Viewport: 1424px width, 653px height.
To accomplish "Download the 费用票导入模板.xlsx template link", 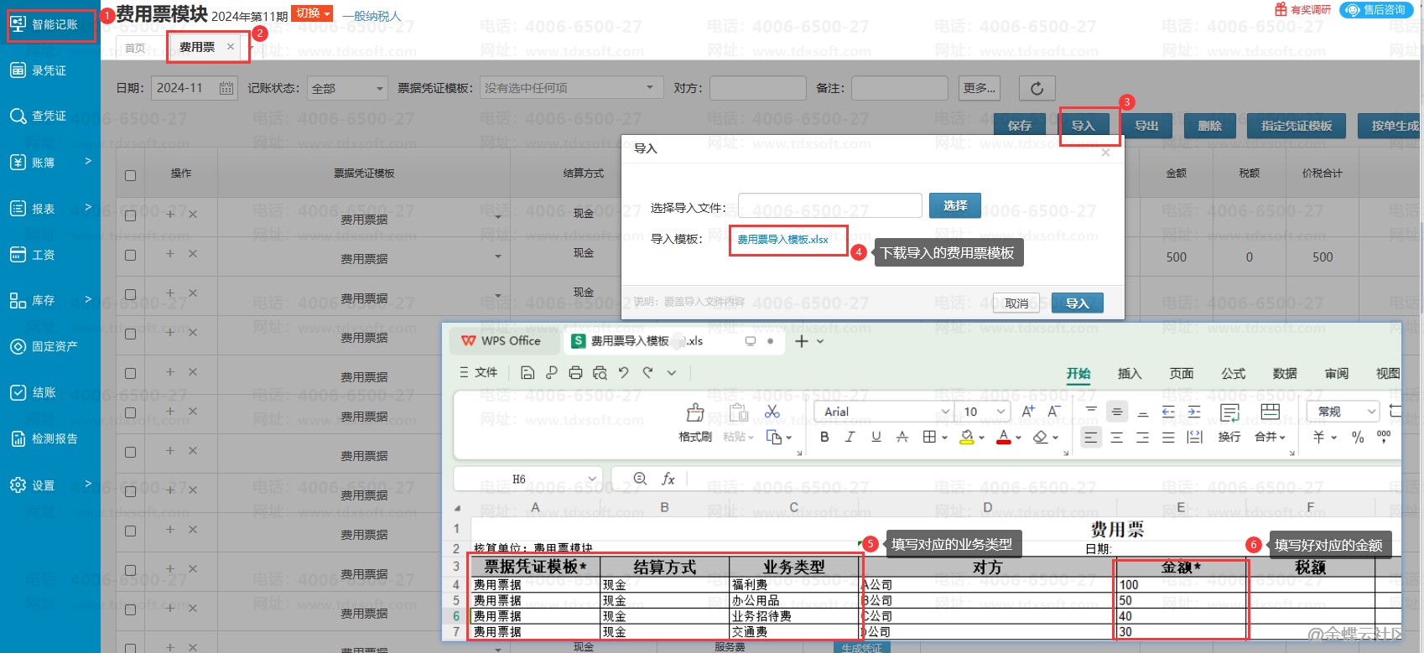I will [x=782, y=240].
